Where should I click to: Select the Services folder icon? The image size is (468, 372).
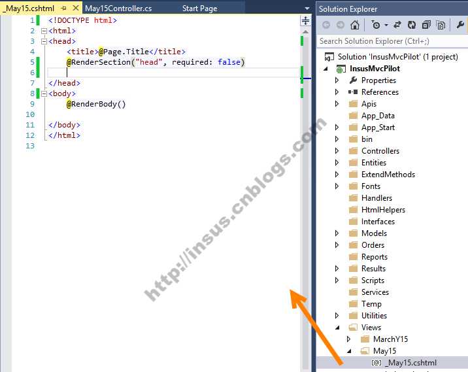click(x=354, y=292)
